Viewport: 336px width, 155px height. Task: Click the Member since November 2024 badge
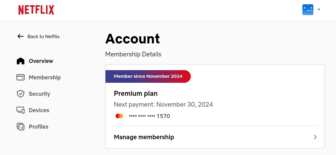pos(148,76)
